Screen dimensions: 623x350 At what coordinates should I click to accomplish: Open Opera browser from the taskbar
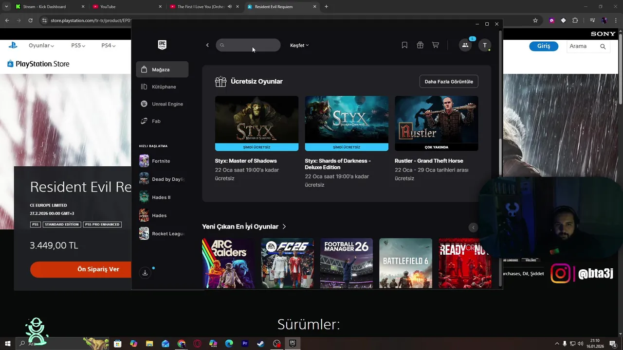coord(197,344)
